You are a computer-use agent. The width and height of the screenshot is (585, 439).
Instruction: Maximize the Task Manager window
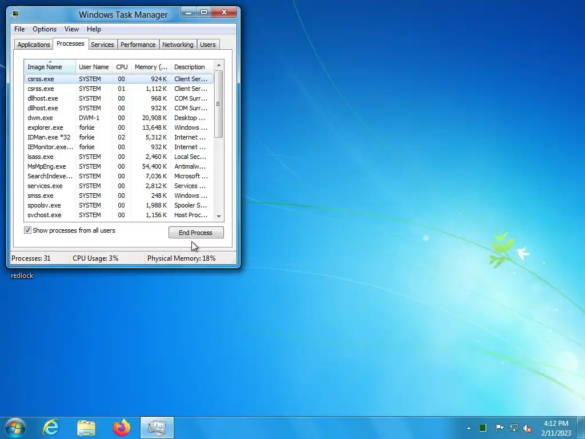[204, 13]
